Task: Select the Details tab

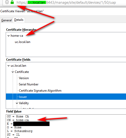Action: tap(19, 20)
